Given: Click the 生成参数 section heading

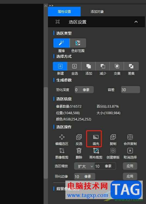Looking at the screenshot, I should coord(64,80).
